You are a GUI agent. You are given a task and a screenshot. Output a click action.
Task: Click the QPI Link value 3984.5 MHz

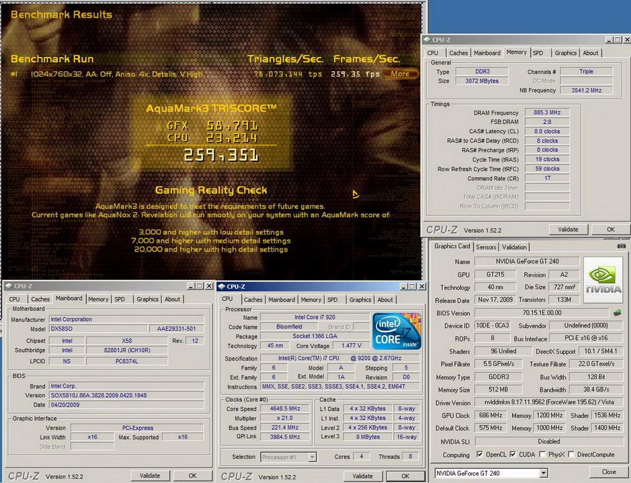tap(285, 436)
